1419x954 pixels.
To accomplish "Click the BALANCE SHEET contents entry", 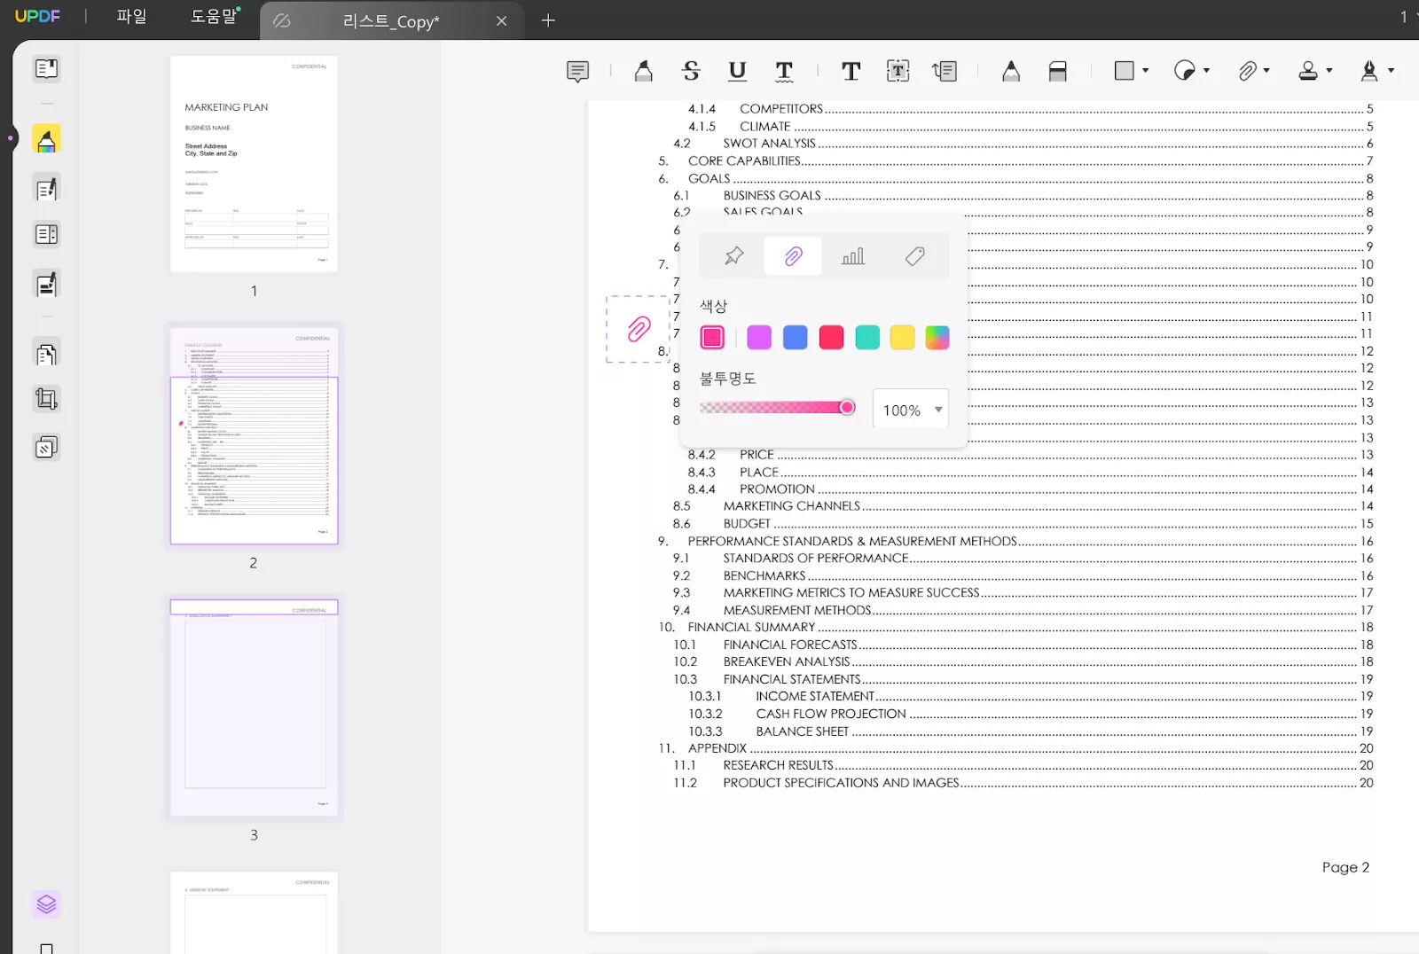I will (x=802, y=731).
